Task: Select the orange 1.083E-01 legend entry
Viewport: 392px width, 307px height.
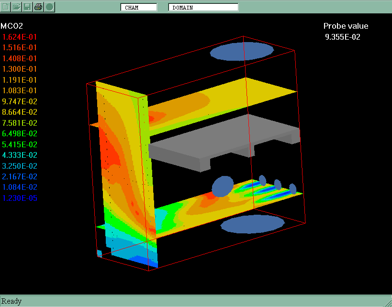Action: (x=20, y=90)
